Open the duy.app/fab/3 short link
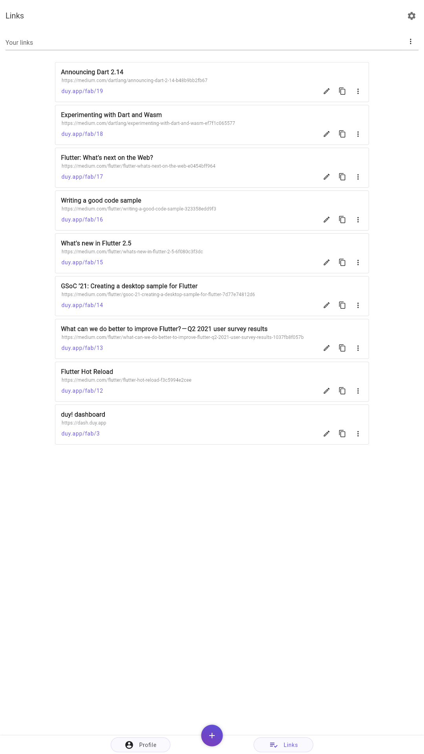 (80, 434)
